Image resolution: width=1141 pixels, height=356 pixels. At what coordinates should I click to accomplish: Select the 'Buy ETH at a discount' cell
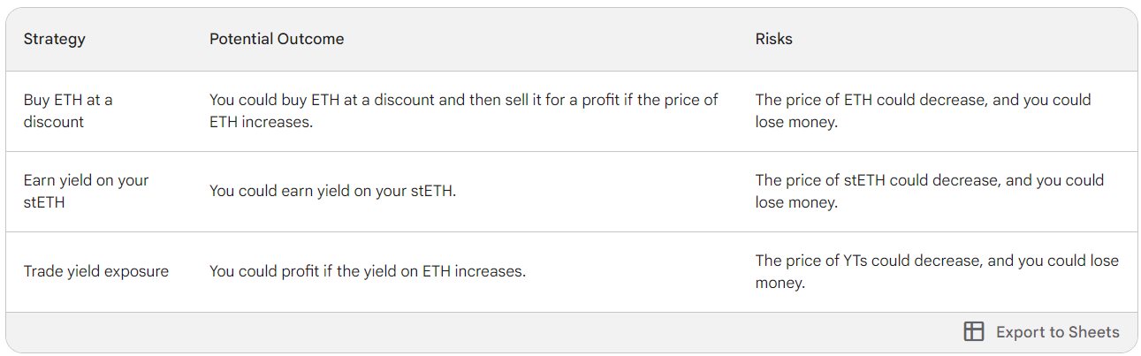coord(68,111)
